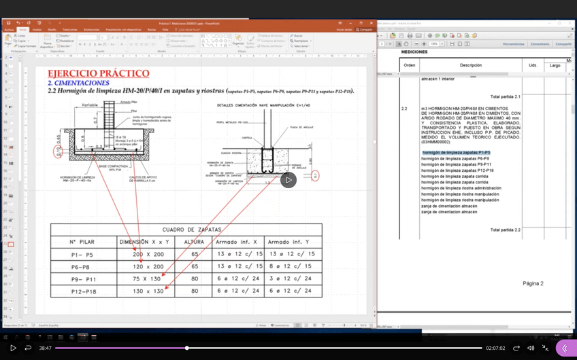The image size is (577, 360).
Task: Switch to the Transiciones ribbon tab
Action: coord(70,30)
